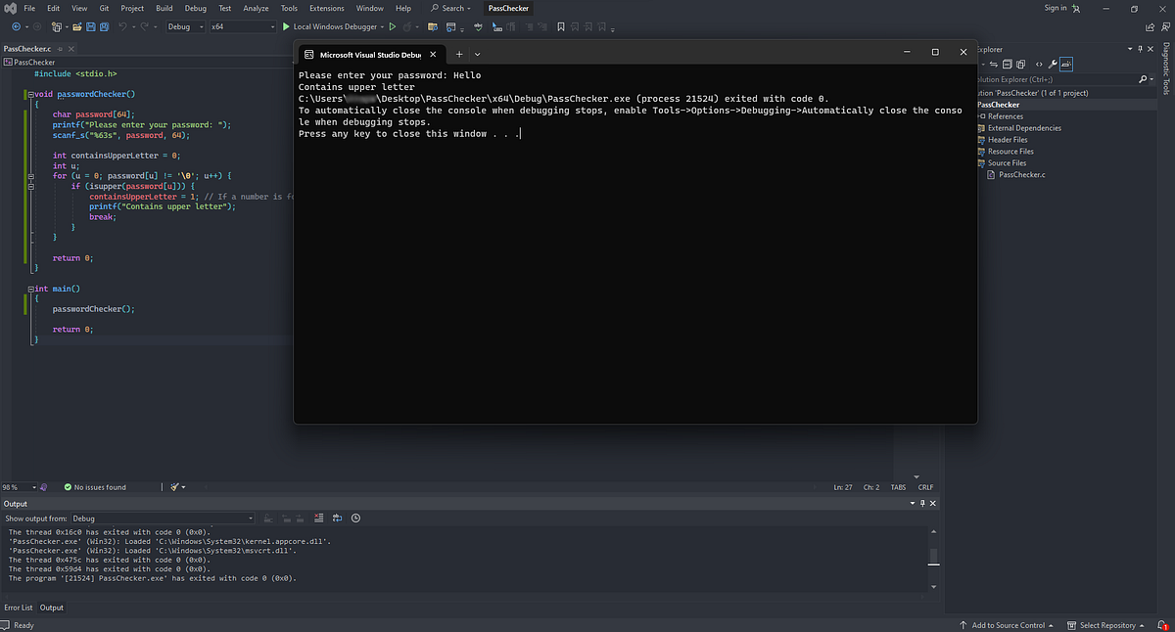Open the Debug menu

(195, 8)
